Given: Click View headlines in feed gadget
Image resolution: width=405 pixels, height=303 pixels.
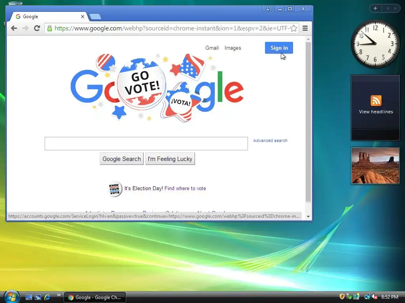Looking at the screenshot, I should pos(376,112).
